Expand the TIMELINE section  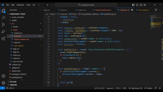pyautogui.click(x=13, y=85)
